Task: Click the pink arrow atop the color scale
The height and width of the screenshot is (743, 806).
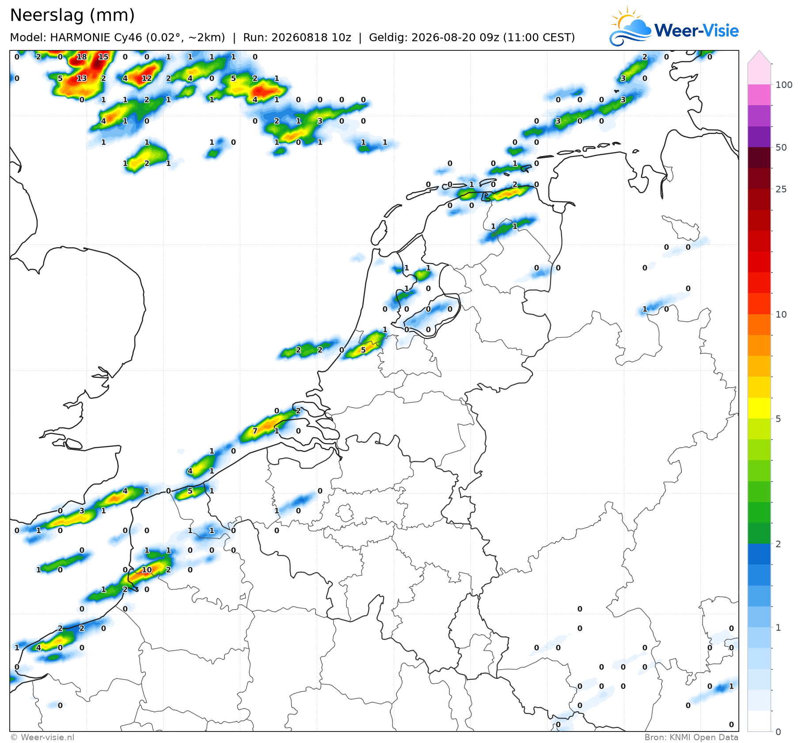Action: coord(759,57)
